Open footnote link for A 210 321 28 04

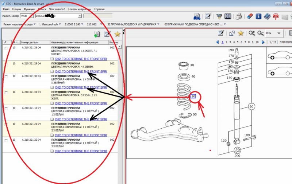pos(81,59)
